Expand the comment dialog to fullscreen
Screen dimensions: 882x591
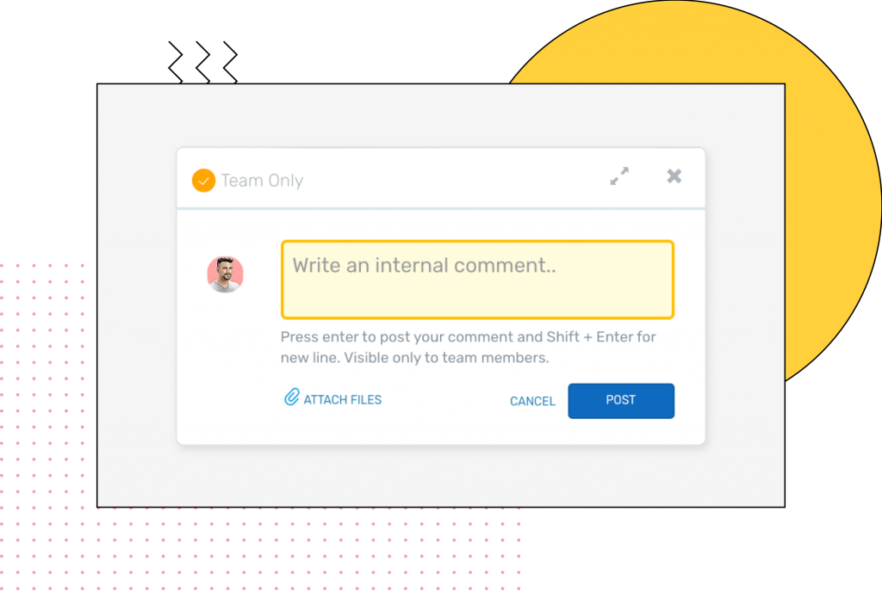619,176
